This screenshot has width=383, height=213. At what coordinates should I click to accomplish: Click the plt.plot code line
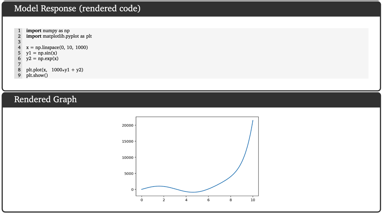tap(55, 70)
